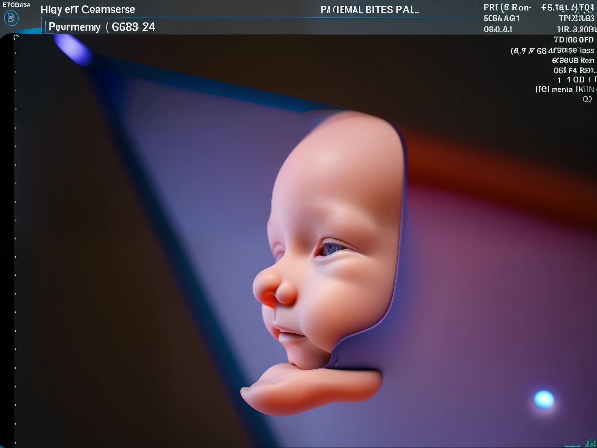597x448 pixels.
Task: Click the 'Hlay erT Ceamserse' title text
Action: click(x=88, y=10)
